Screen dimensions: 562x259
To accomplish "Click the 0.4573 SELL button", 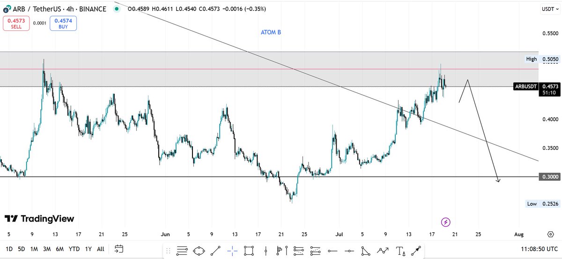I will [16, 23].
